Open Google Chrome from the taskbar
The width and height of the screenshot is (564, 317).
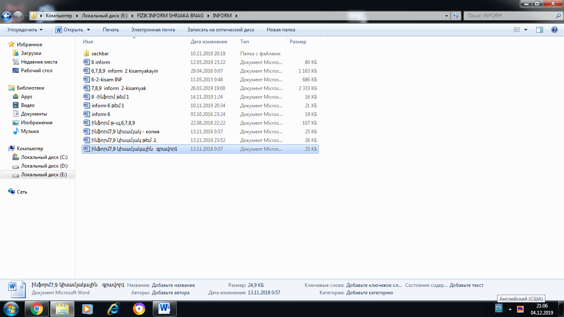coord(36,308)
